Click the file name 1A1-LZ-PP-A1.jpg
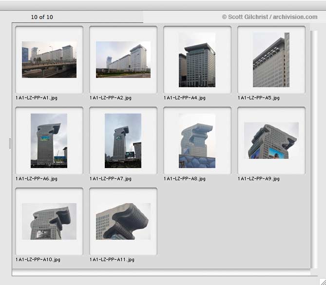Viewport: 326px width, 285px height. tap(37, 98)
